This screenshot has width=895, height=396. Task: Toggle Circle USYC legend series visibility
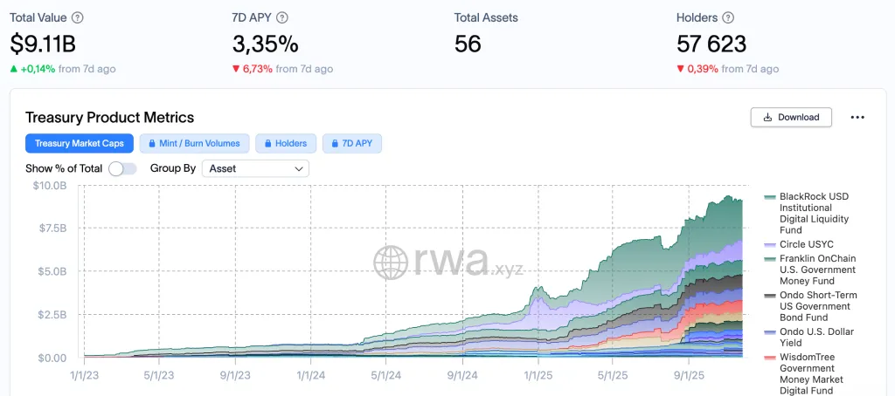tap(804, 245)
